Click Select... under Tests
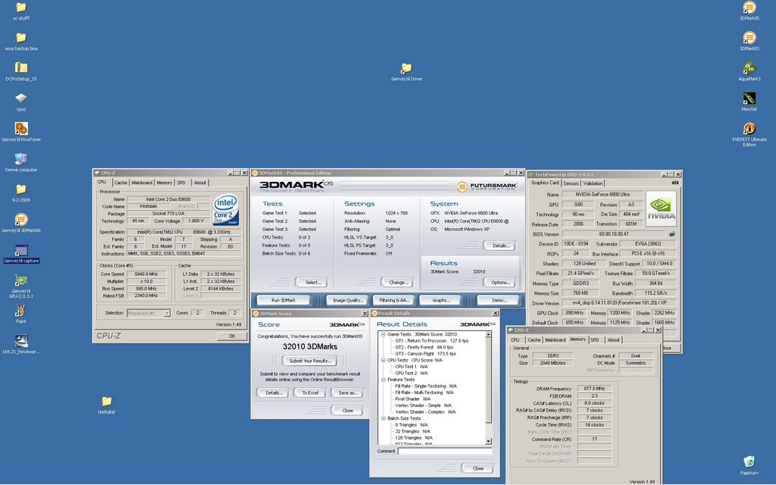The image size is (776, 485). (x=311, y=282)
